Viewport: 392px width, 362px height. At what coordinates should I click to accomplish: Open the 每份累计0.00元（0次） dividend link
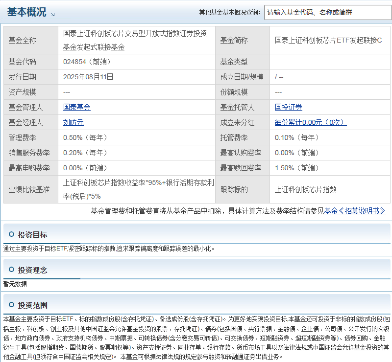point(311,122)
